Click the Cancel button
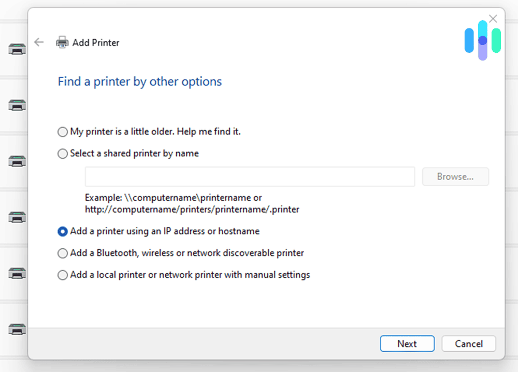The height and width of the screenshot is (372, 518). tap(468, 344)
